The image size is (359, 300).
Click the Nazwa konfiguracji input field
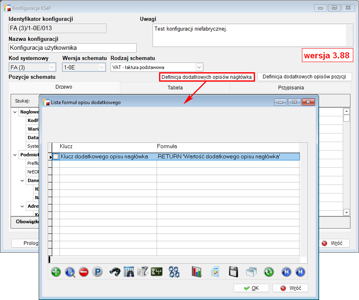pos(72,48)
